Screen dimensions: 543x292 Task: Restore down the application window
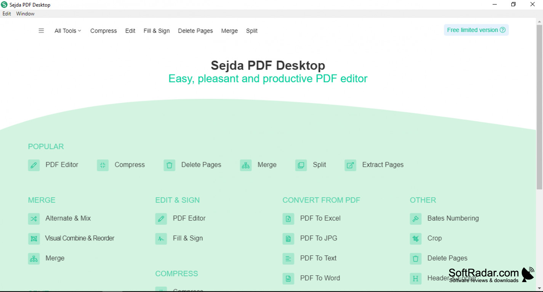click(513, 5)
